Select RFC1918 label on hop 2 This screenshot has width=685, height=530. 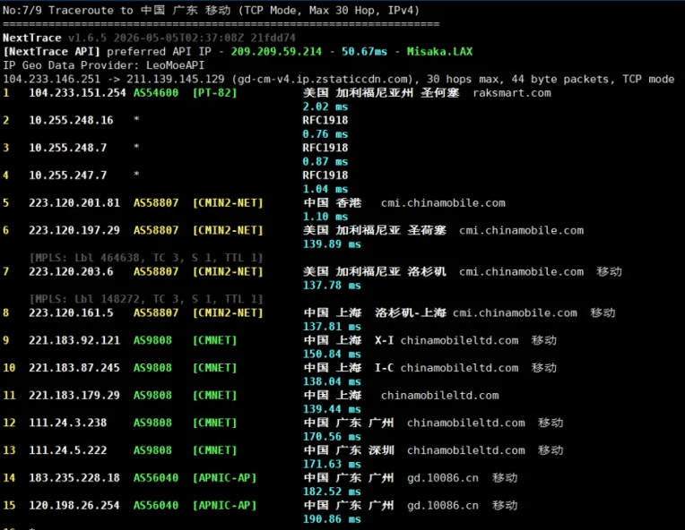point(325,120)
